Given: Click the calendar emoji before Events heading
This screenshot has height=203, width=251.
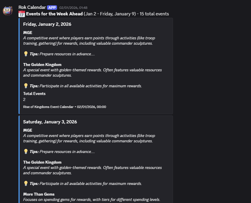Looking at the screenshot, I should coord(22,14).
